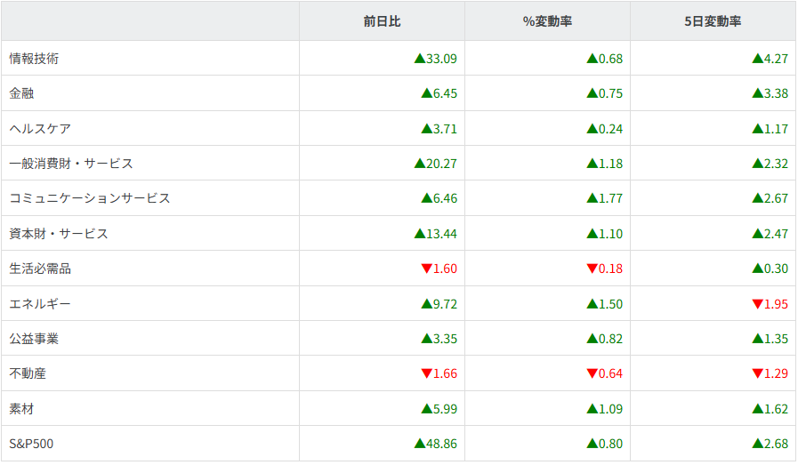The width and height of the screenshot is (798, 465).
Task: Click the red down arrow beside 0.64
Action: 592,374
